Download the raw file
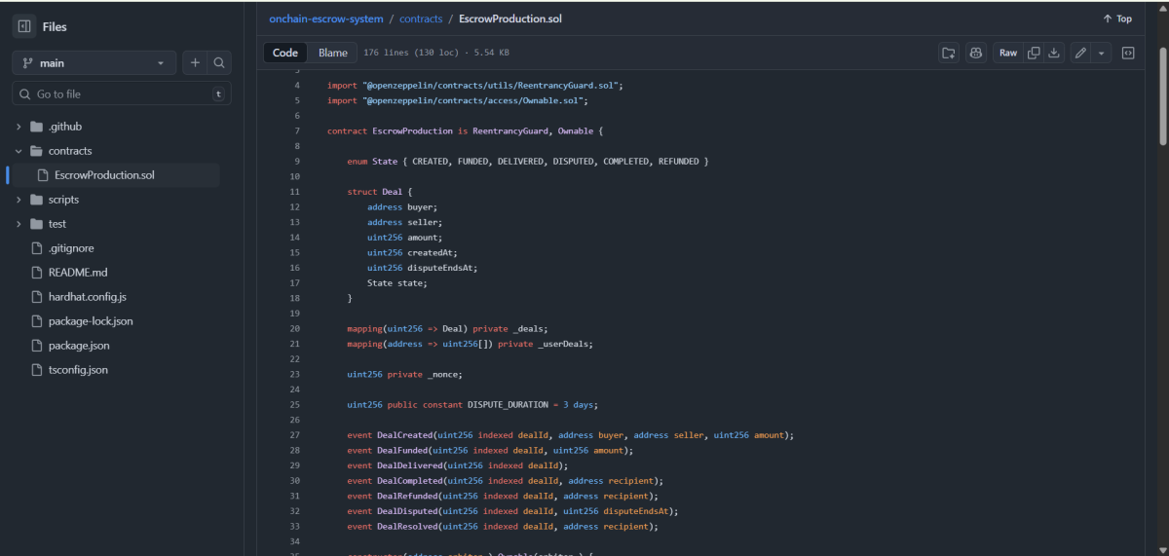This screenshot has height=556, width=1169. [1053, 53]
